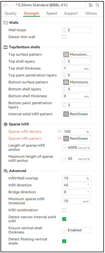Expand the preset name dropdown arrow
The width and height of the screenshot is (105, 253).
point(13,5)
